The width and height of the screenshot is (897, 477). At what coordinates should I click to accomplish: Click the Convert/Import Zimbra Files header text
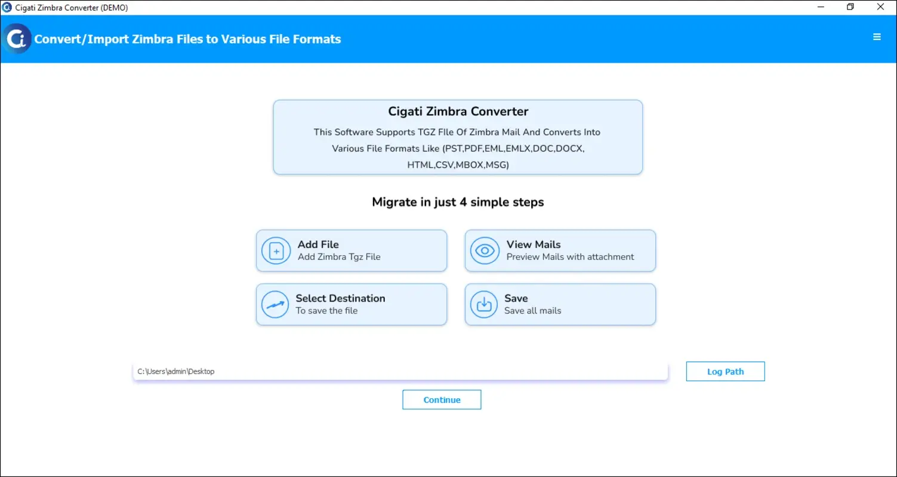(x=188, y=39)
